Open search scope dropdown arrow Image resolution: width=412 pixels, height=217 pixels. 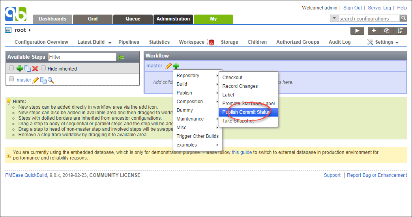334,18
